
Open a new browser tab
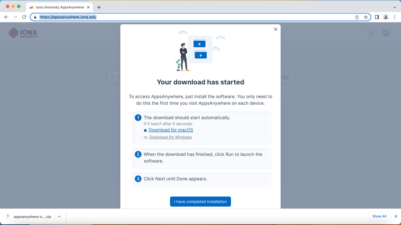(x=99, y=7)
